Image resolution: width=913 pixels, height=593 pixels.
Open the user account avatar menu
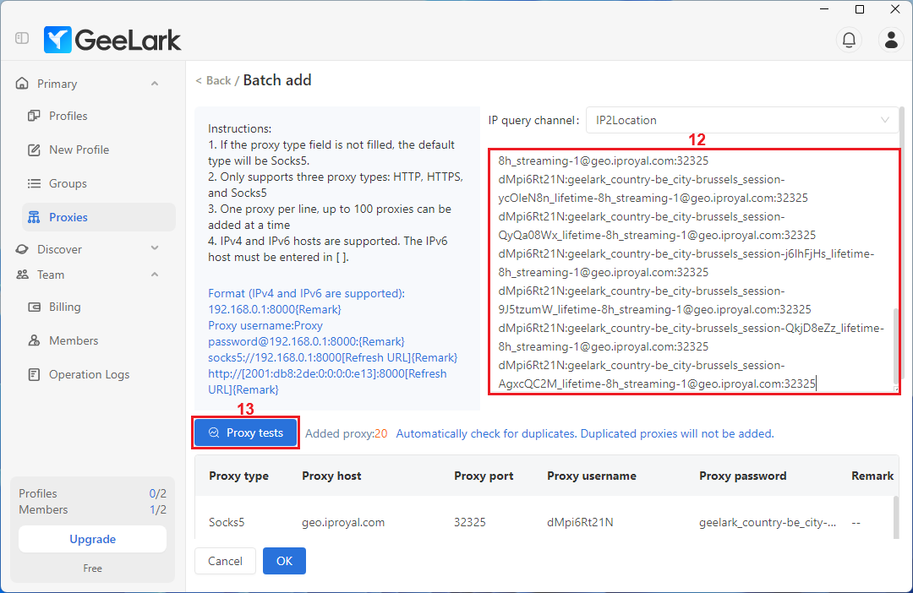point(890,39)
